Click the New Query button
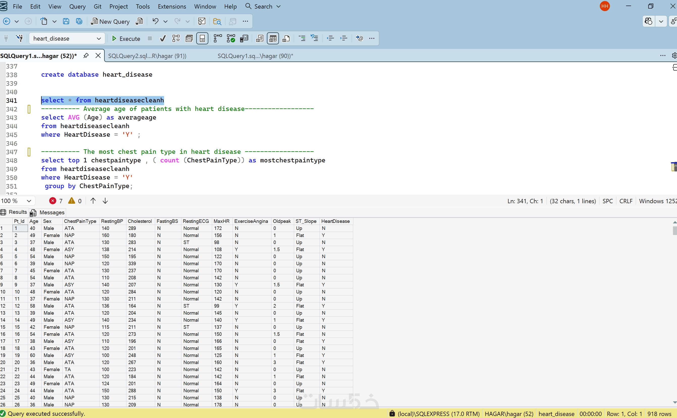677x418 pixels. [x=110, y=21]
